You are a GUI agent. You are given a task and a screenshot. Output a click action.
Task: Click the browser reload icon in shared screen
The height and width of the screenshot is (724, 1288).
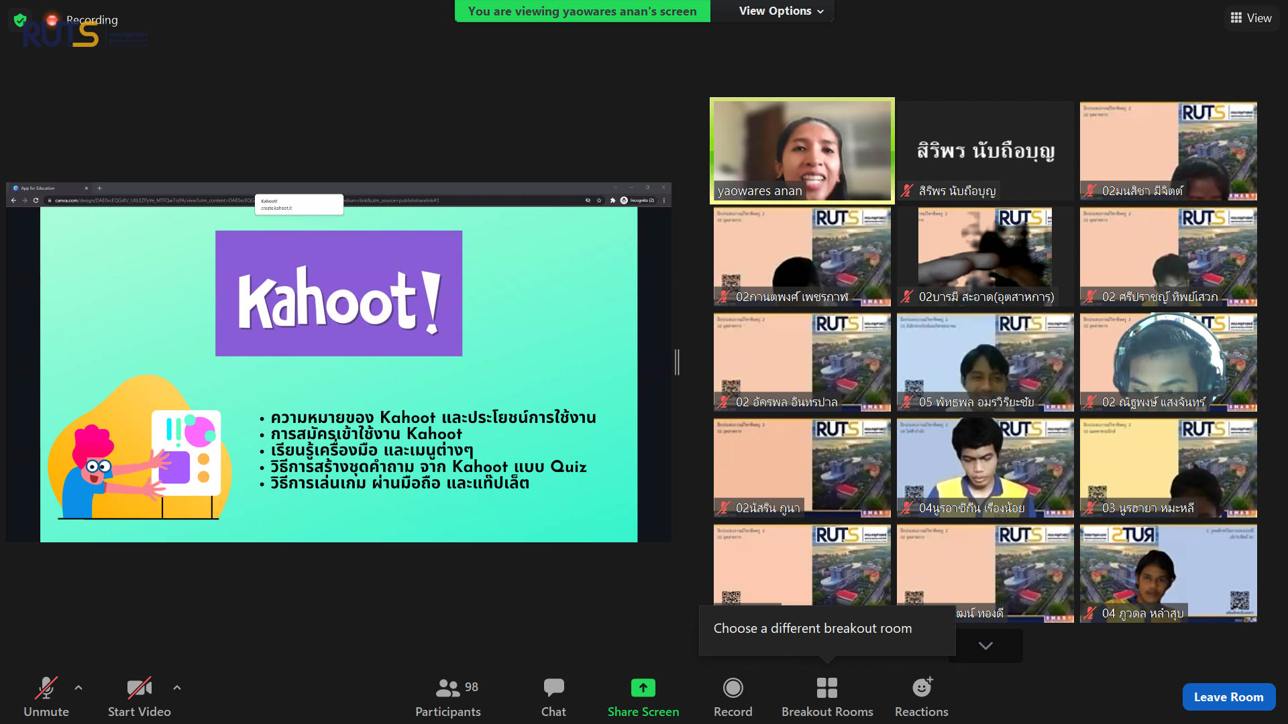[x=36, y=200]
